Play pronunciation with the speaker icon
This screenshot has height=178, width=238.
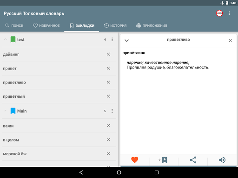pos(222,160)
